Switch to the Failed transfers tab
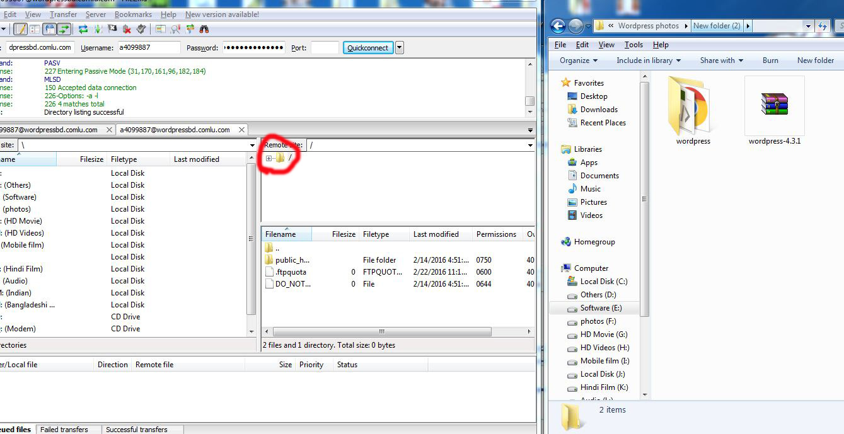The width and height of the screenshot is (844, 434). (x=64, y=430)
